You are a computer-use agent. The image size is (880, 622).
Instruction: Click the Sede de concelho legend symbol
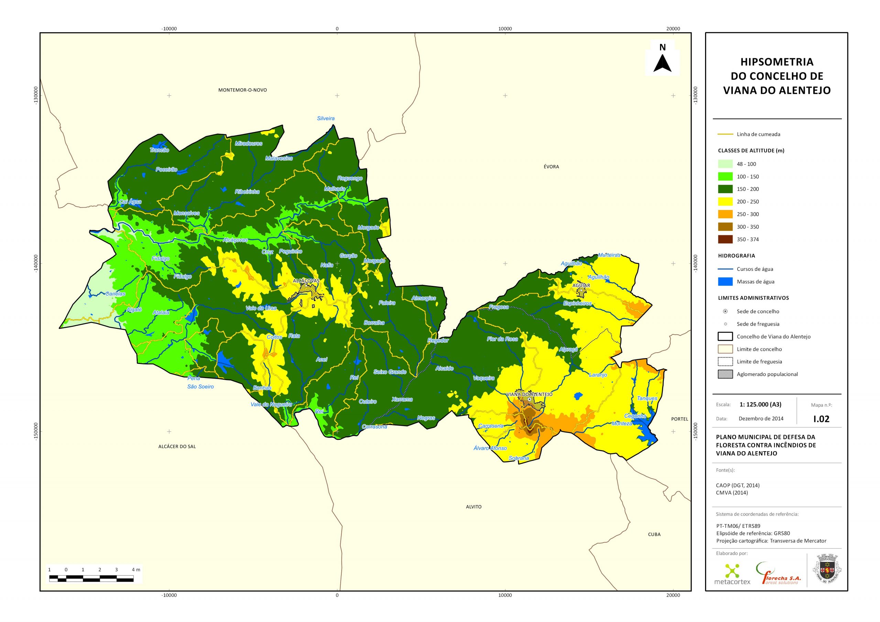click(725, 311)
